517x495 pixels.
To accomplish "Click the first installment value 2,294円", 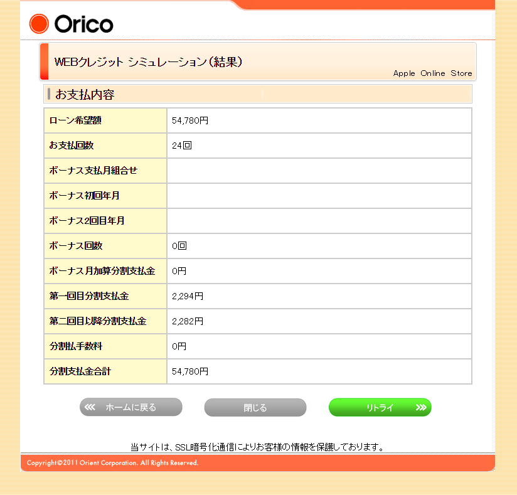I will (x=188, y=296).
